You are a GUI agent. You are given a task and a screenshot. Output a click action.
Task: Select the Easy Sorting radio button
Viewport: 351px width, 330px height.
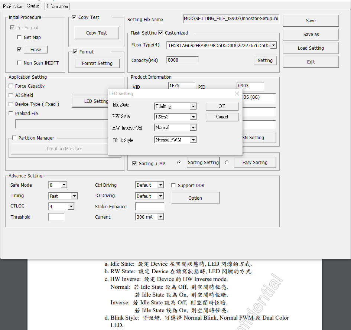pos(227,163)
